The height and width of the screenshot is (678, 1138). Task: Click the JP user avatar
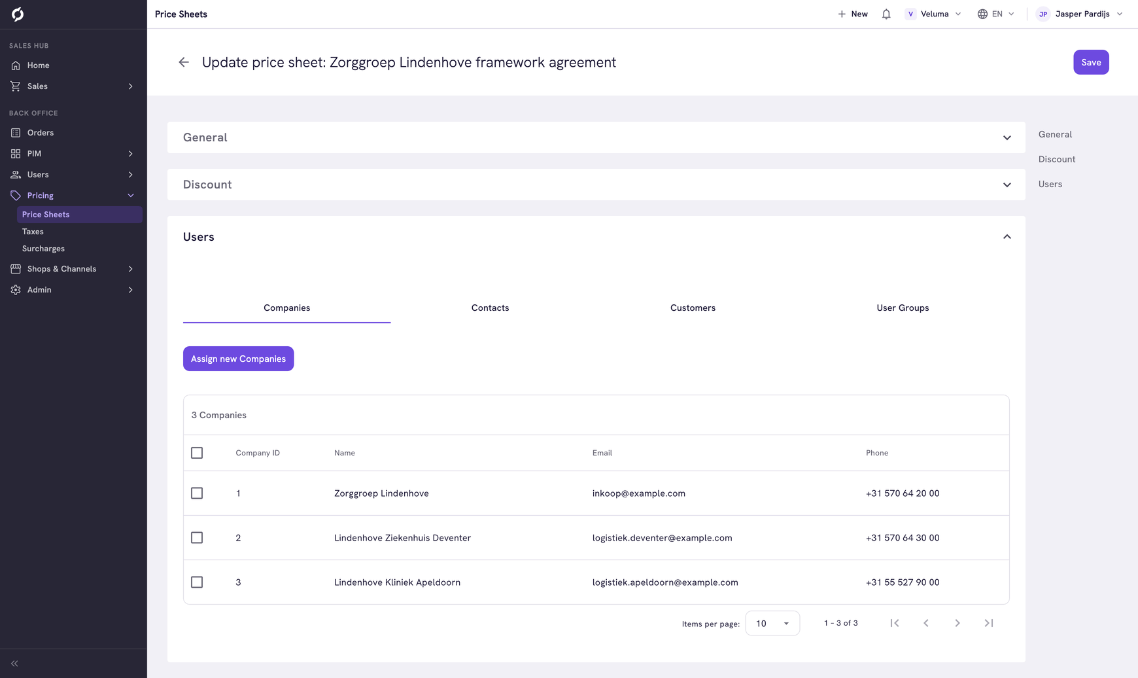pos(1043,14)
